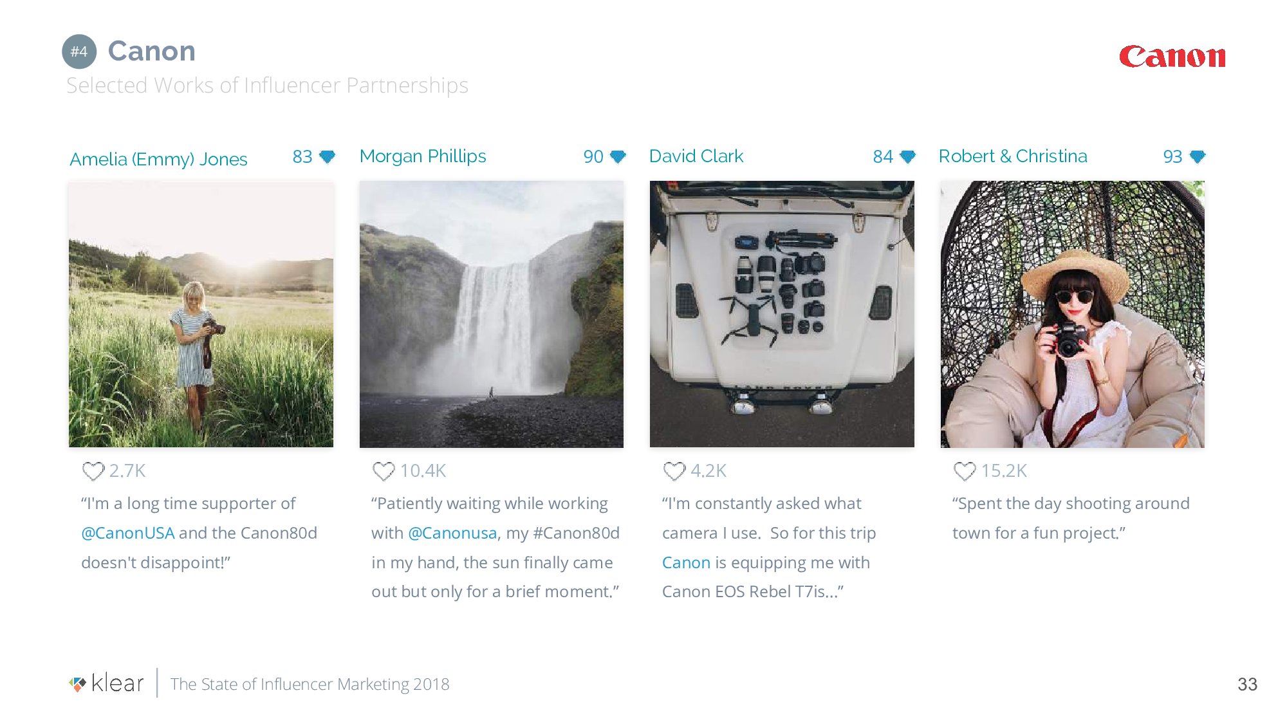Click the diamond icon beside score 93
The width and height of the screenshot is (1287, 724).
point(1198,156)
